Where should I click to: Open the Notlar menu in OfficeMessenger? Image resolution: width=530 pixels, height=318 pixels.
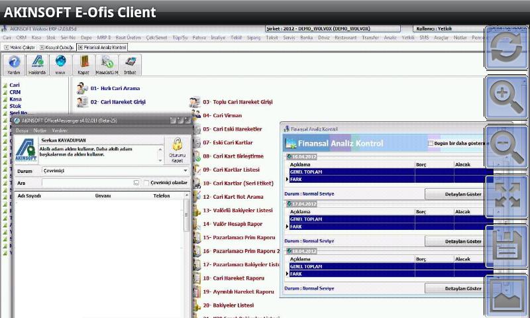(x=40, y=131)
